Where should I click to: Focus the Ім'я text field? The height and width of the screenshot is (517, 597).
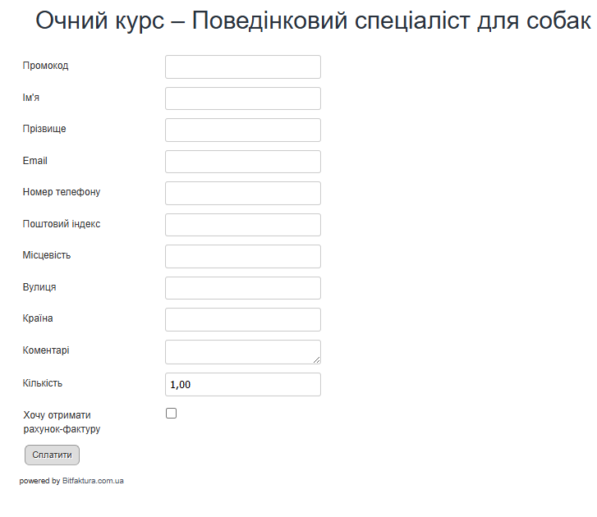tap(242, 98)
